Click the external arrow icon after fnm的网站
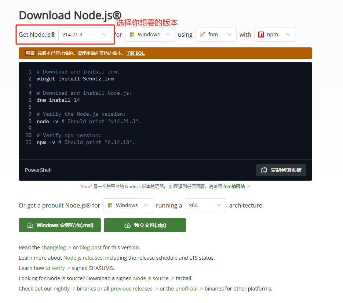This screenshot has width=343, height=303. (x=248, y=187)
